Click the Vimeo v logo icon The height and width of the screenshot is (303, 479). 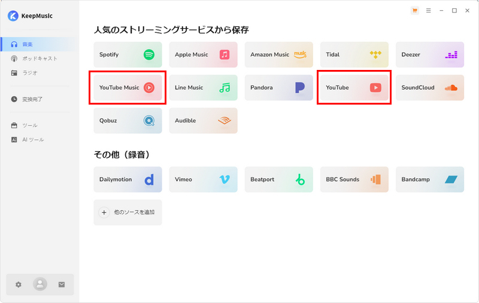(225, 179)
